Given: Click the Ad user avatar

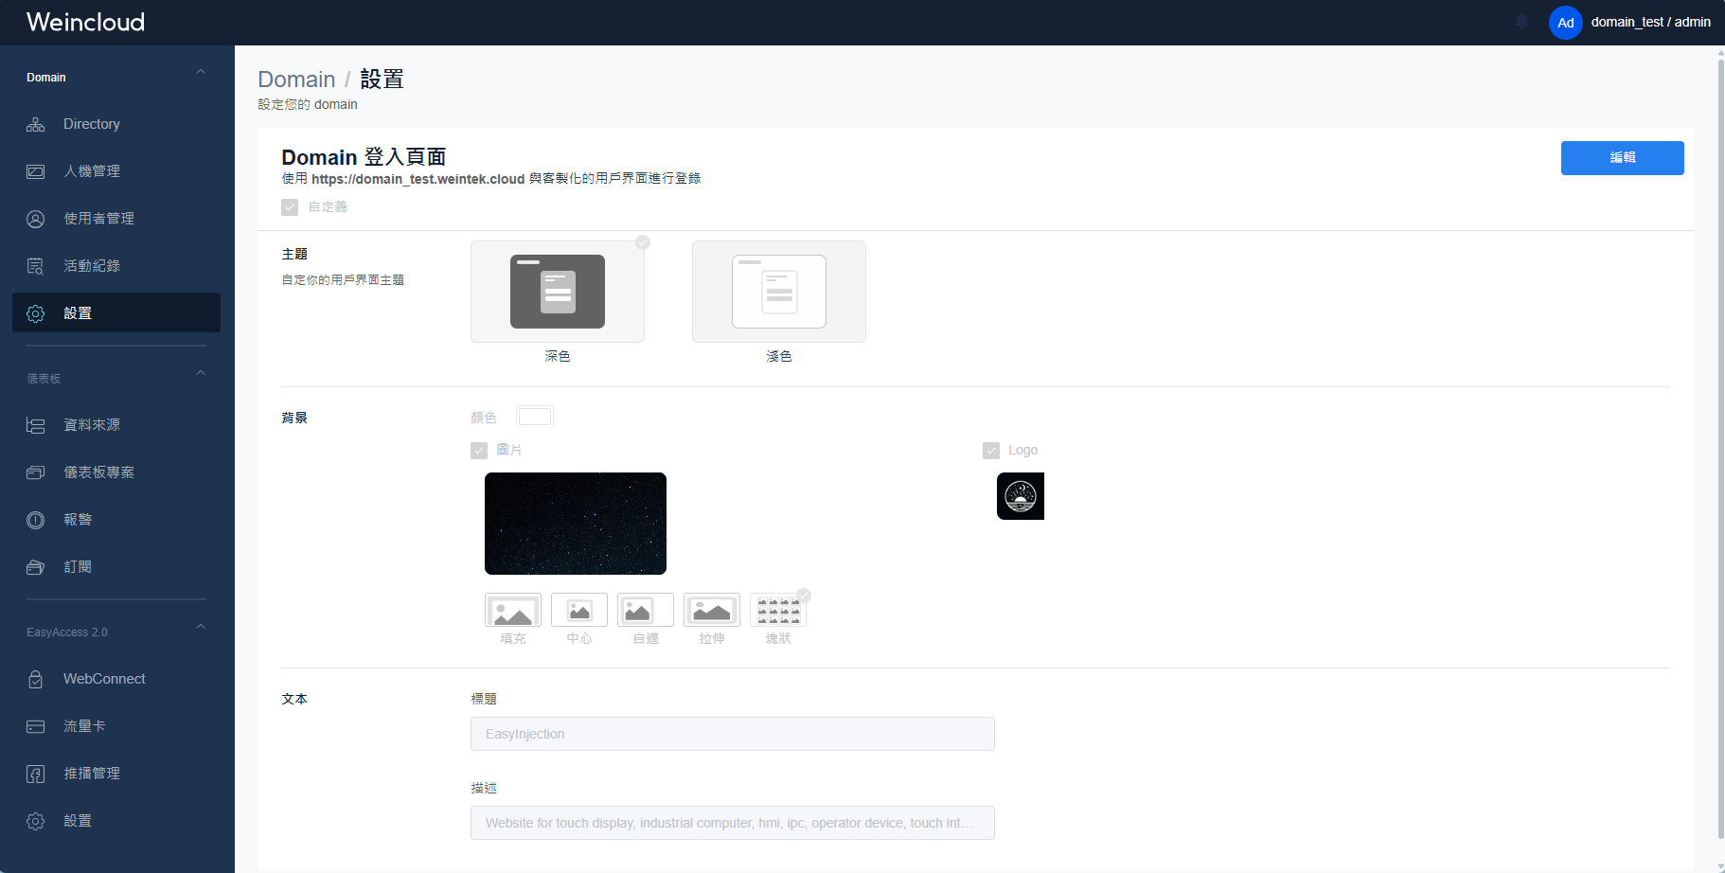Looking at the screenshot, I should 1566,23.
